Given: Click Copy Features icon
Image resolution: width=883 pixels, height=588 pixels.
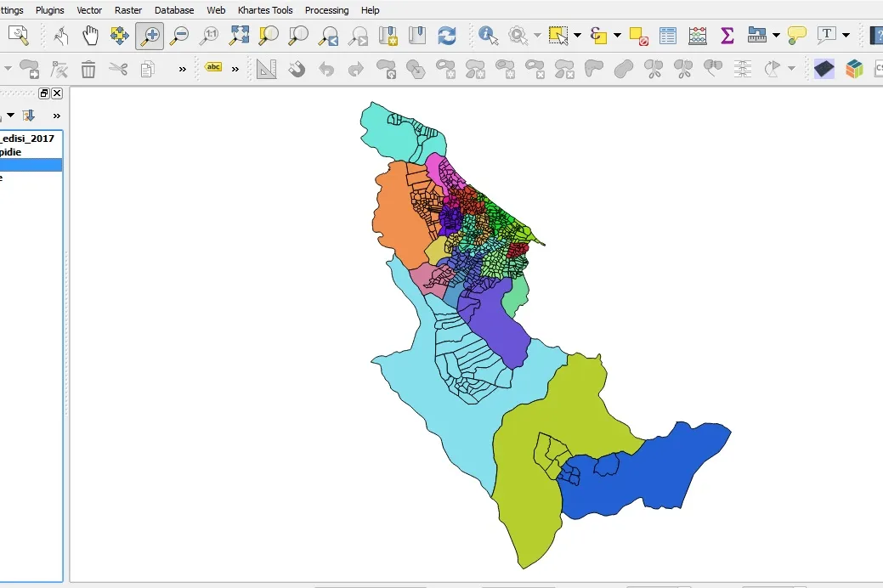Looking at the screenshot, I should (x=148, y=70).
